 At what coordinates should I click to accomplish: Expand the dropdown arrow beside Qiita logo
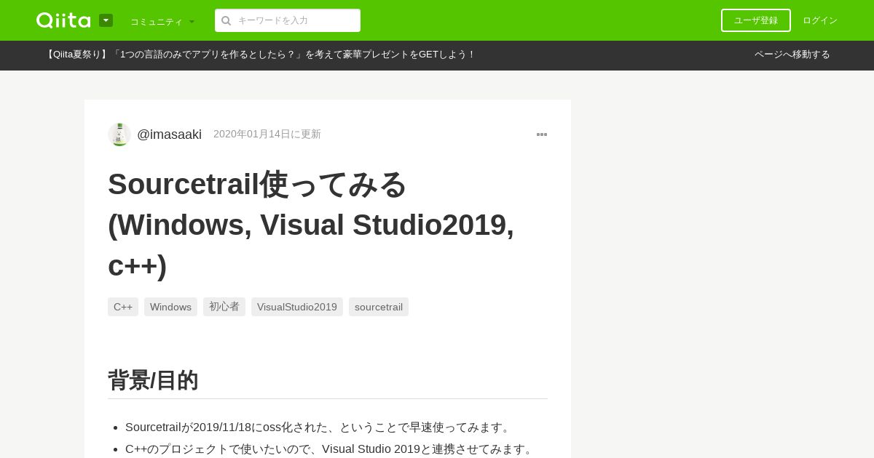coord(106,20)
